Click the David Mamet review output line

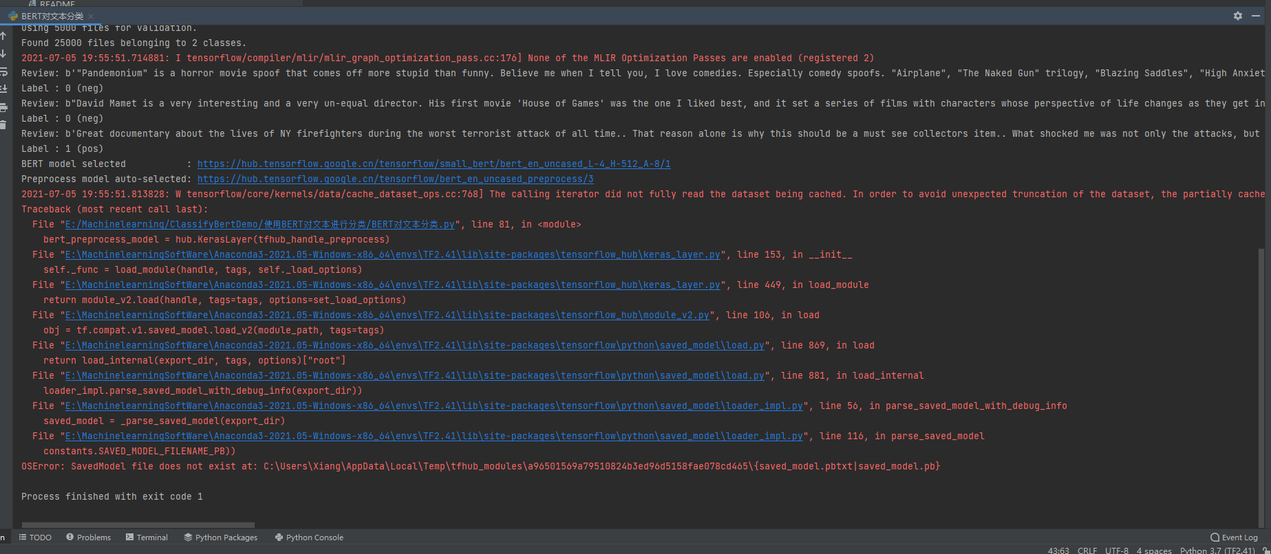643,103
